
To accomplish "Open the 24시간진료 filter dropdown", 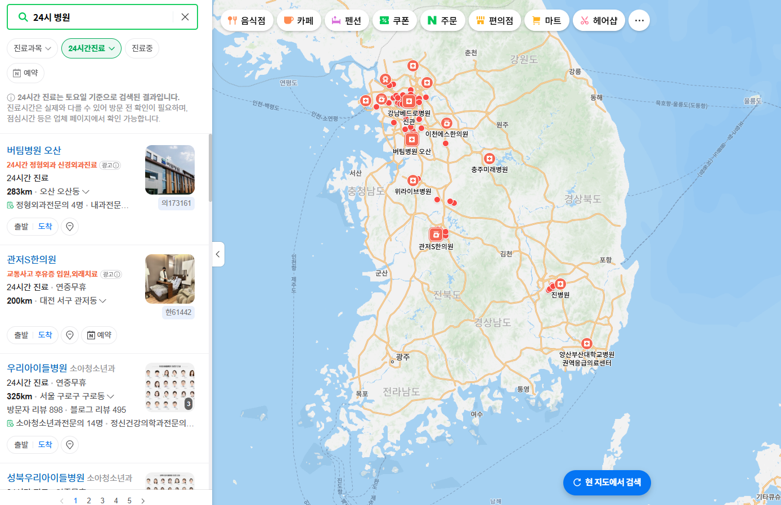I will click(x=91, y=48).
